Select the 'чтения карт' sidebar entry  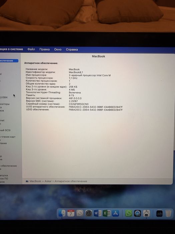coord(8,137)
